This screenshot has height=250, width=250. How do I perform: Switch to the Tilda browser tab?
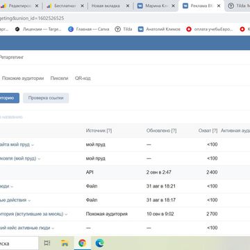(238, 6)
